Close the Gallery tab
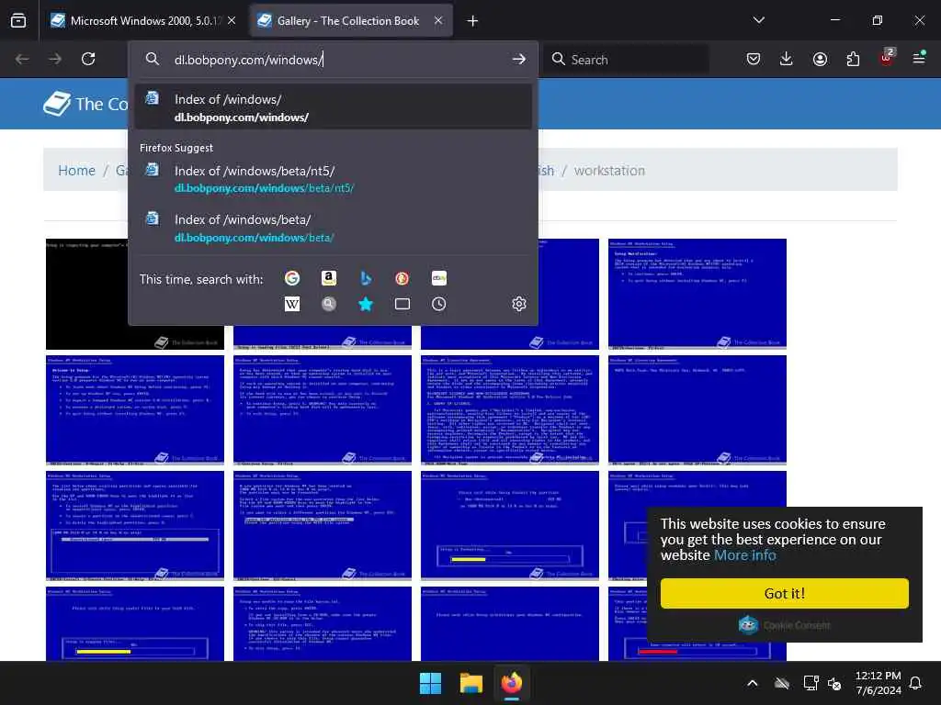This screenshot has width=941, height=705. (438, 21)
